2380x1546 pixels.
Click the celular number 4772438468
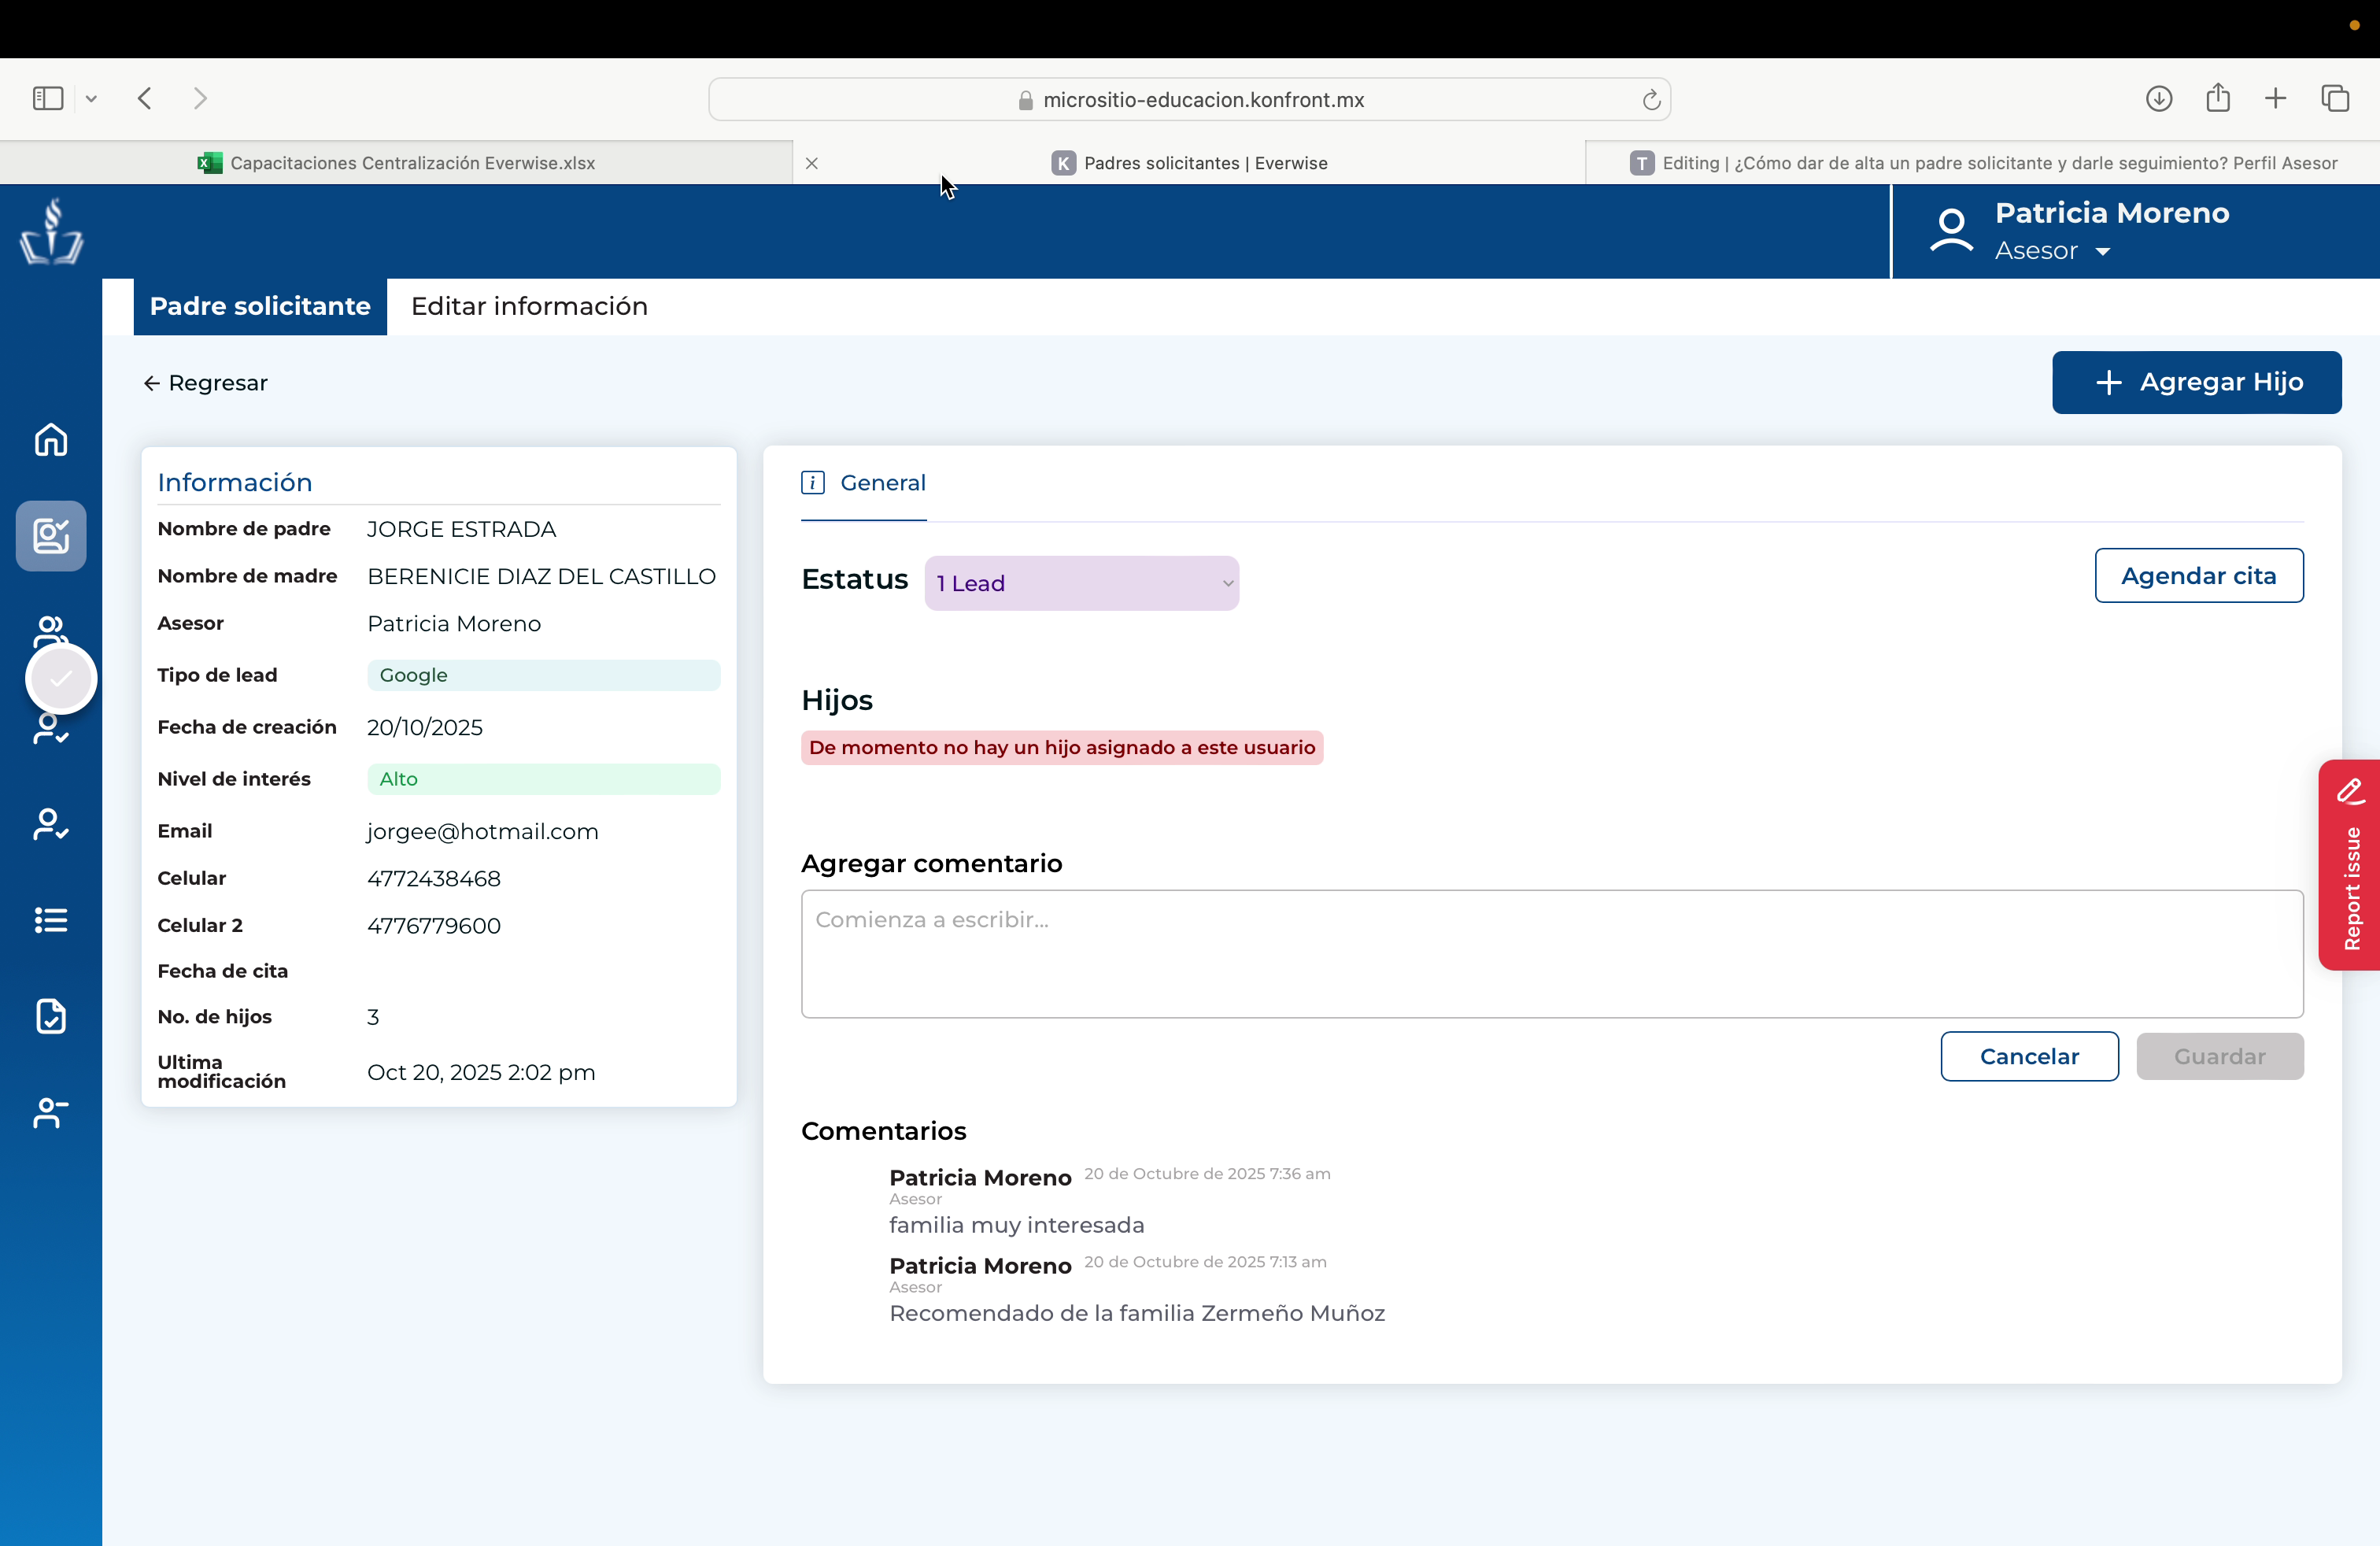pyautogui.click(x=434, y=878)
